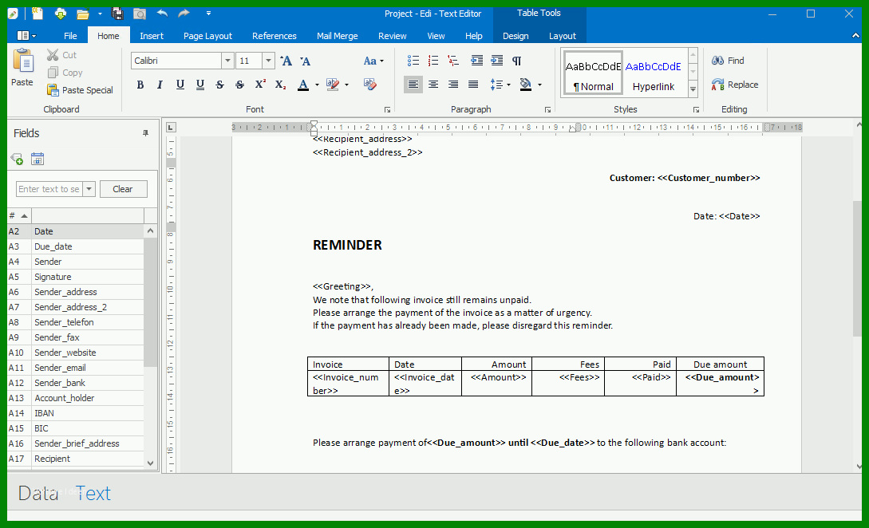869x528 pixels.
Task: Click Open folder icon in title bar
Action: [x=82, y=14]
